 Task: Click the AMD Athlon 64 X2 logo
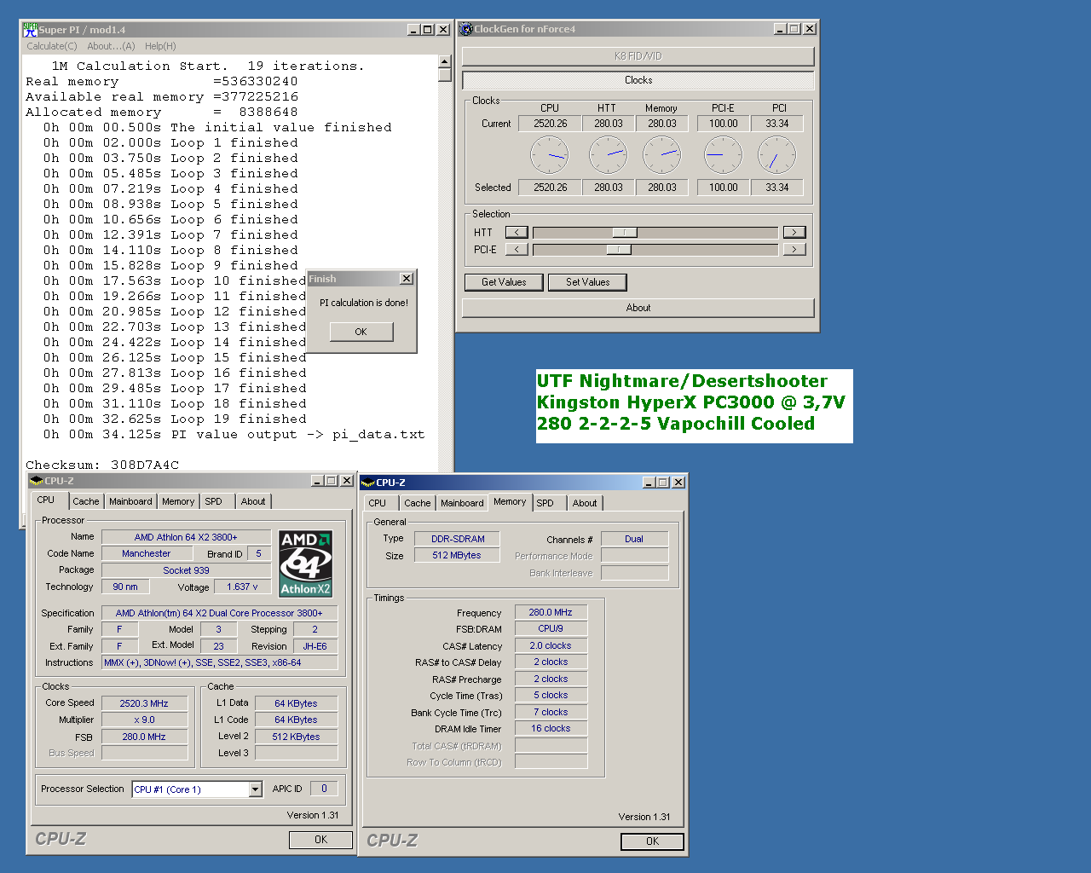pos(306,564)
